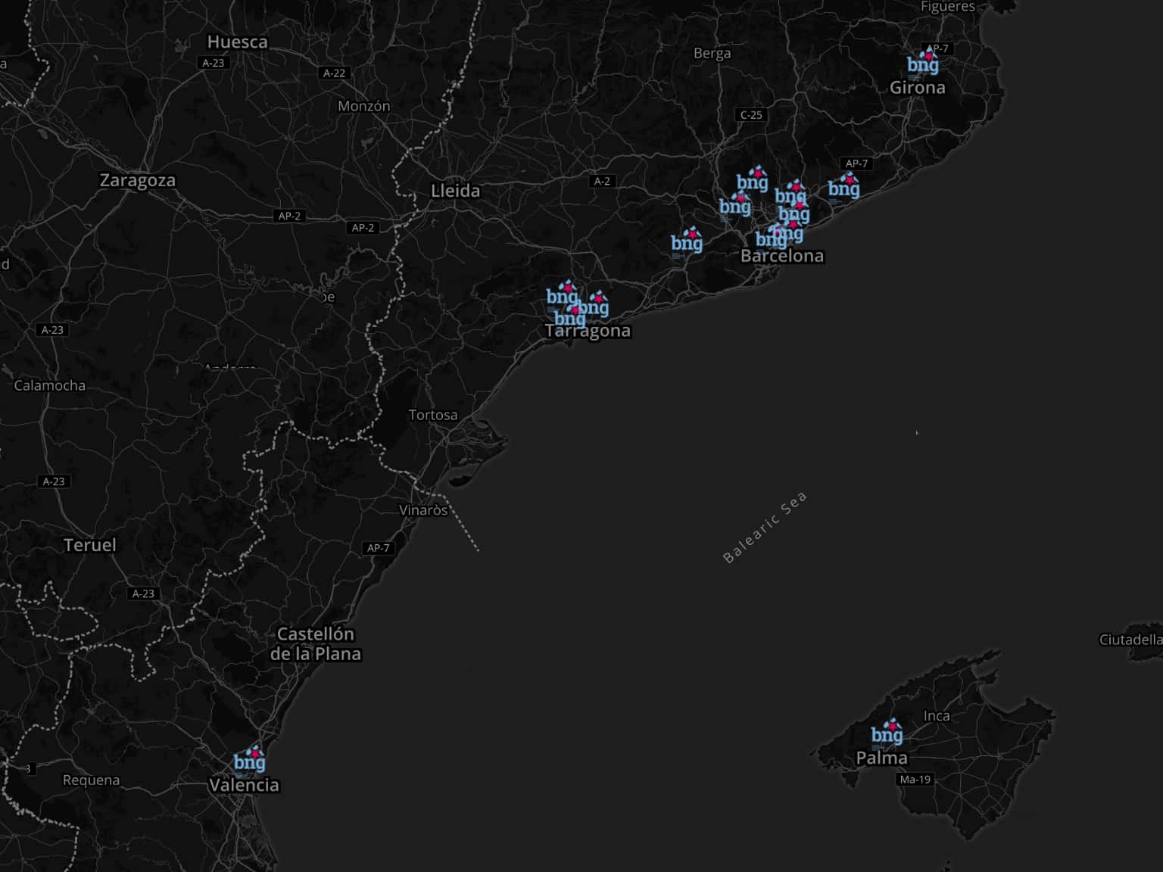
Task: Click the rightmost bng marker near Tarragona
Action: click(x=595, y=305)
